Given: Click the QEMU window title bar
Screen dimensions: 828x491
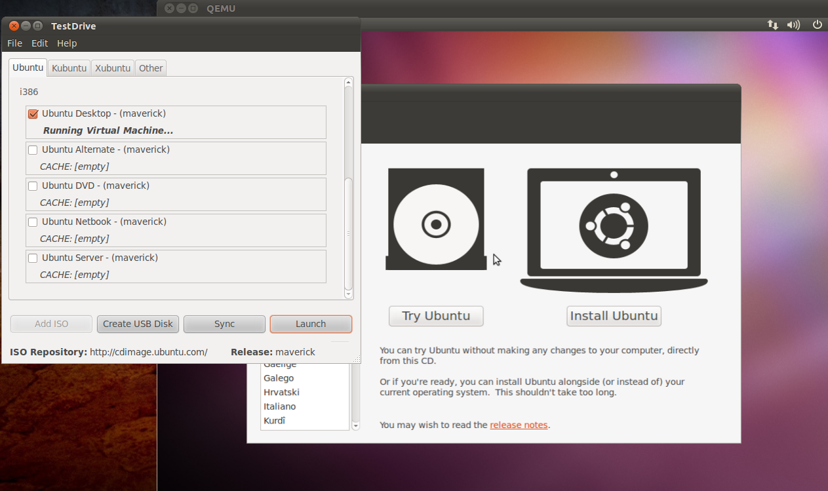Looking at the screenshot, I should click(x=492, y=9).
